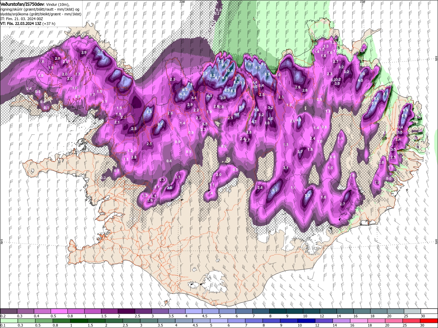Pick the violet 14 swatch in the lower rain scale

coord(341,321)
